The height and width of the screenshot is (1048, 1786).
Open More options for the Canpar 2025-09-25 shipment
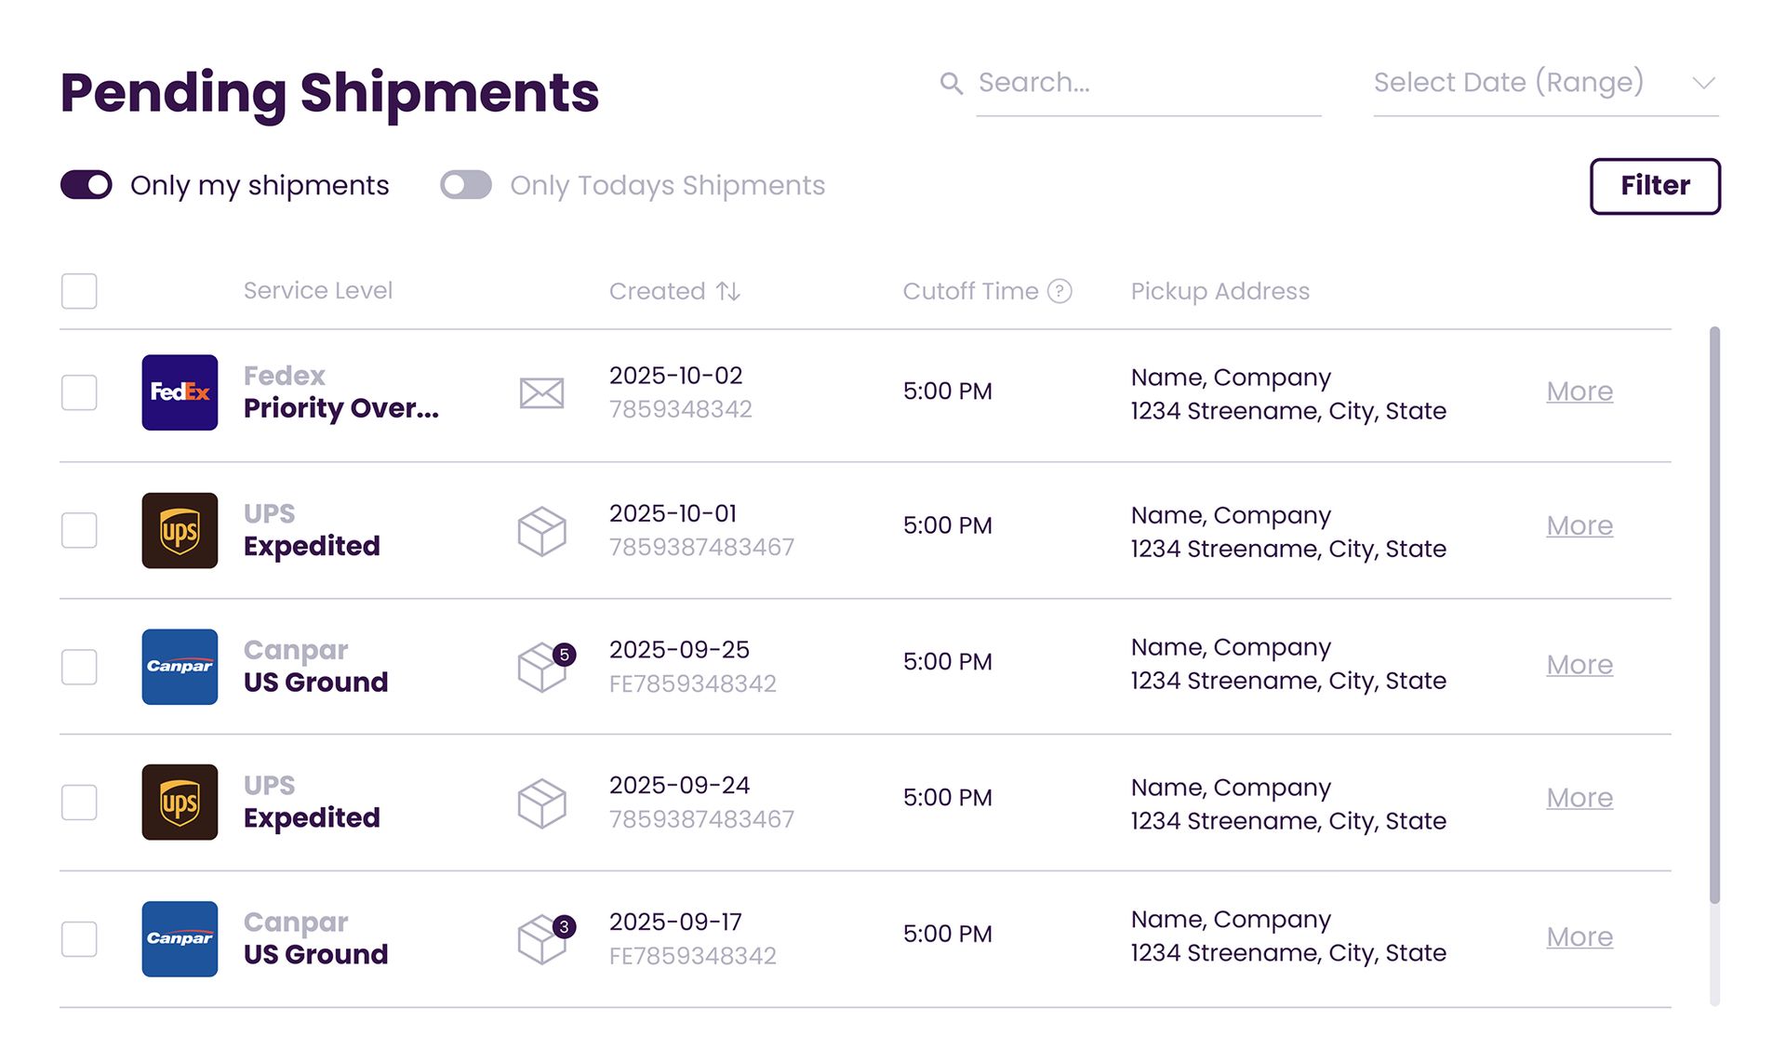[x=1579, y=665]
